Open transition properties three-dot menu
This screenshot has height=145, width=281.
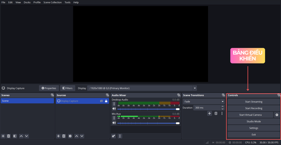[222, 113]
